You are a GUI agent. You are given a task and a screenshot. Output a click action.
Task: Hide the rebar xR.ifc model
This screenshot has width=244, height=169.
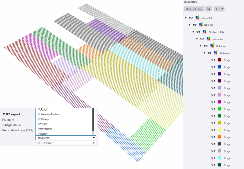pyautogui.click(x=191, y=18)
